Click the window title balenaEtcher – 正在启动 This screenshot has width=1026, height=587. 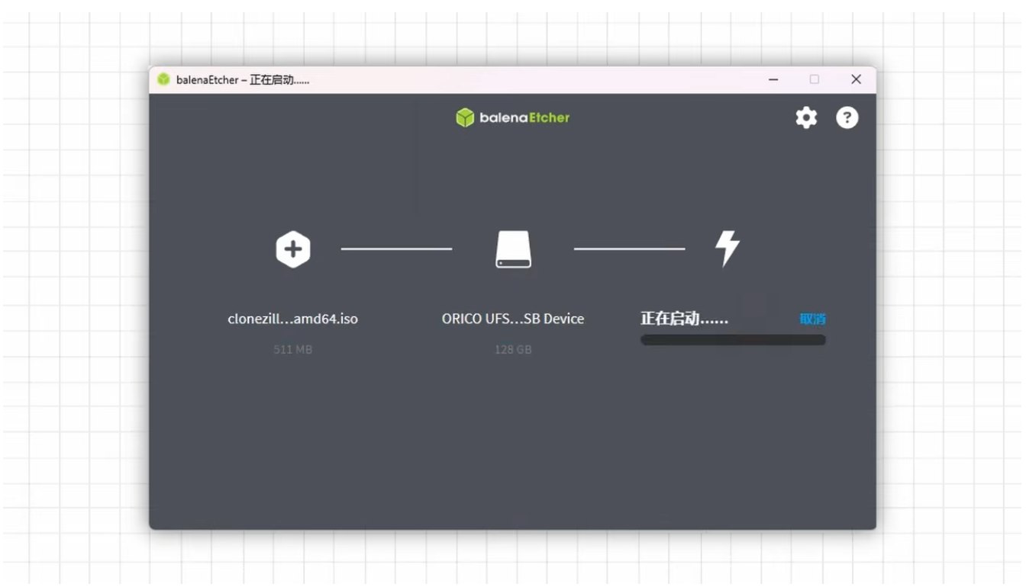coord(243,80)
